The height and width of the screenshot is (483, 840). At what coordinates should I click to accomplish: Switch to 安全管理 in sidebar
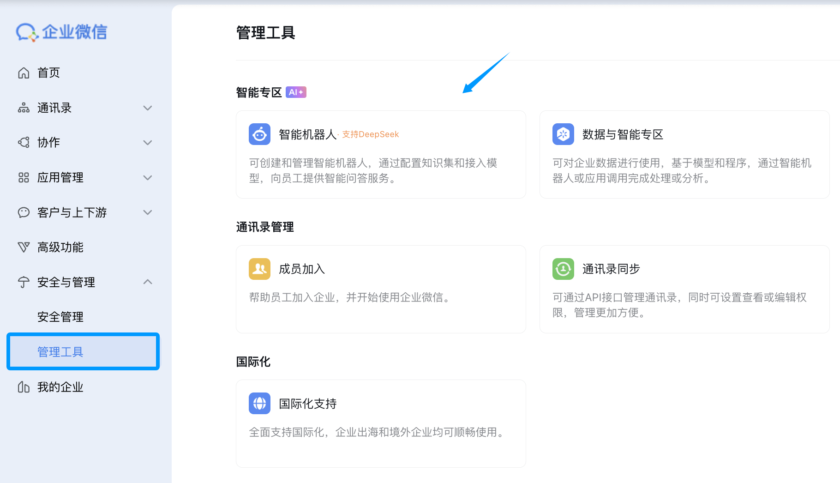[x=60, y=317]
